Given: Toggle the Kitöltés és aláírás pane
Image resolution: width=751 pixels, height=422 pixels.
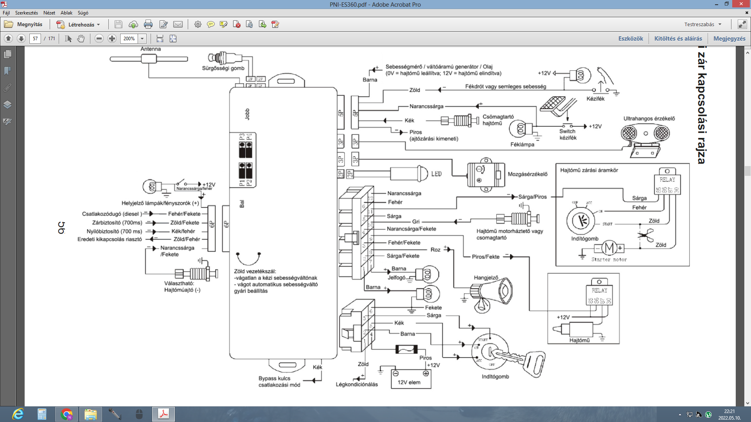Looking at the screenshot, I should 678,39.
